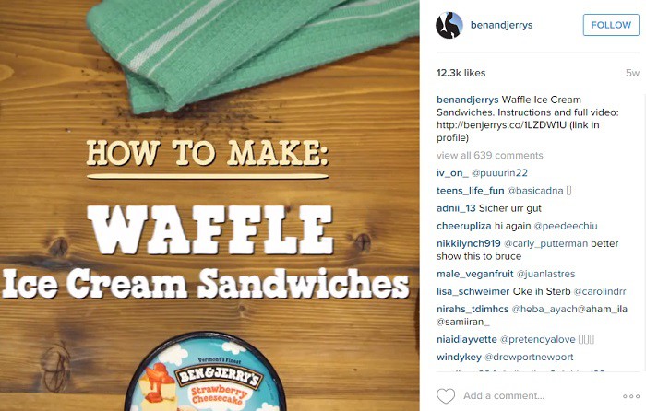Open lisa_schweimer commenter profile
Viewport: 646px width, 411px height.
click(473, 291)
